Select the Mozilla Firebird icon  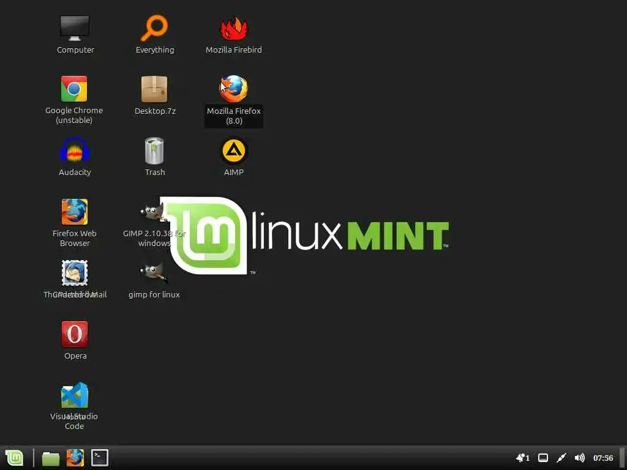[234, 28]
